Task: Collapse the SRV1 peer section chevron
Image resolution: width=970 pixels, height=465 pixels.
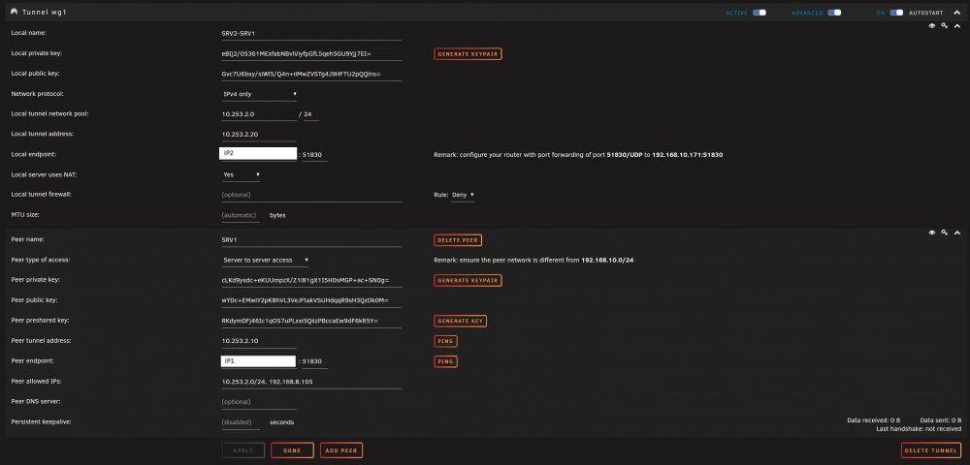Action: (957, 232)
